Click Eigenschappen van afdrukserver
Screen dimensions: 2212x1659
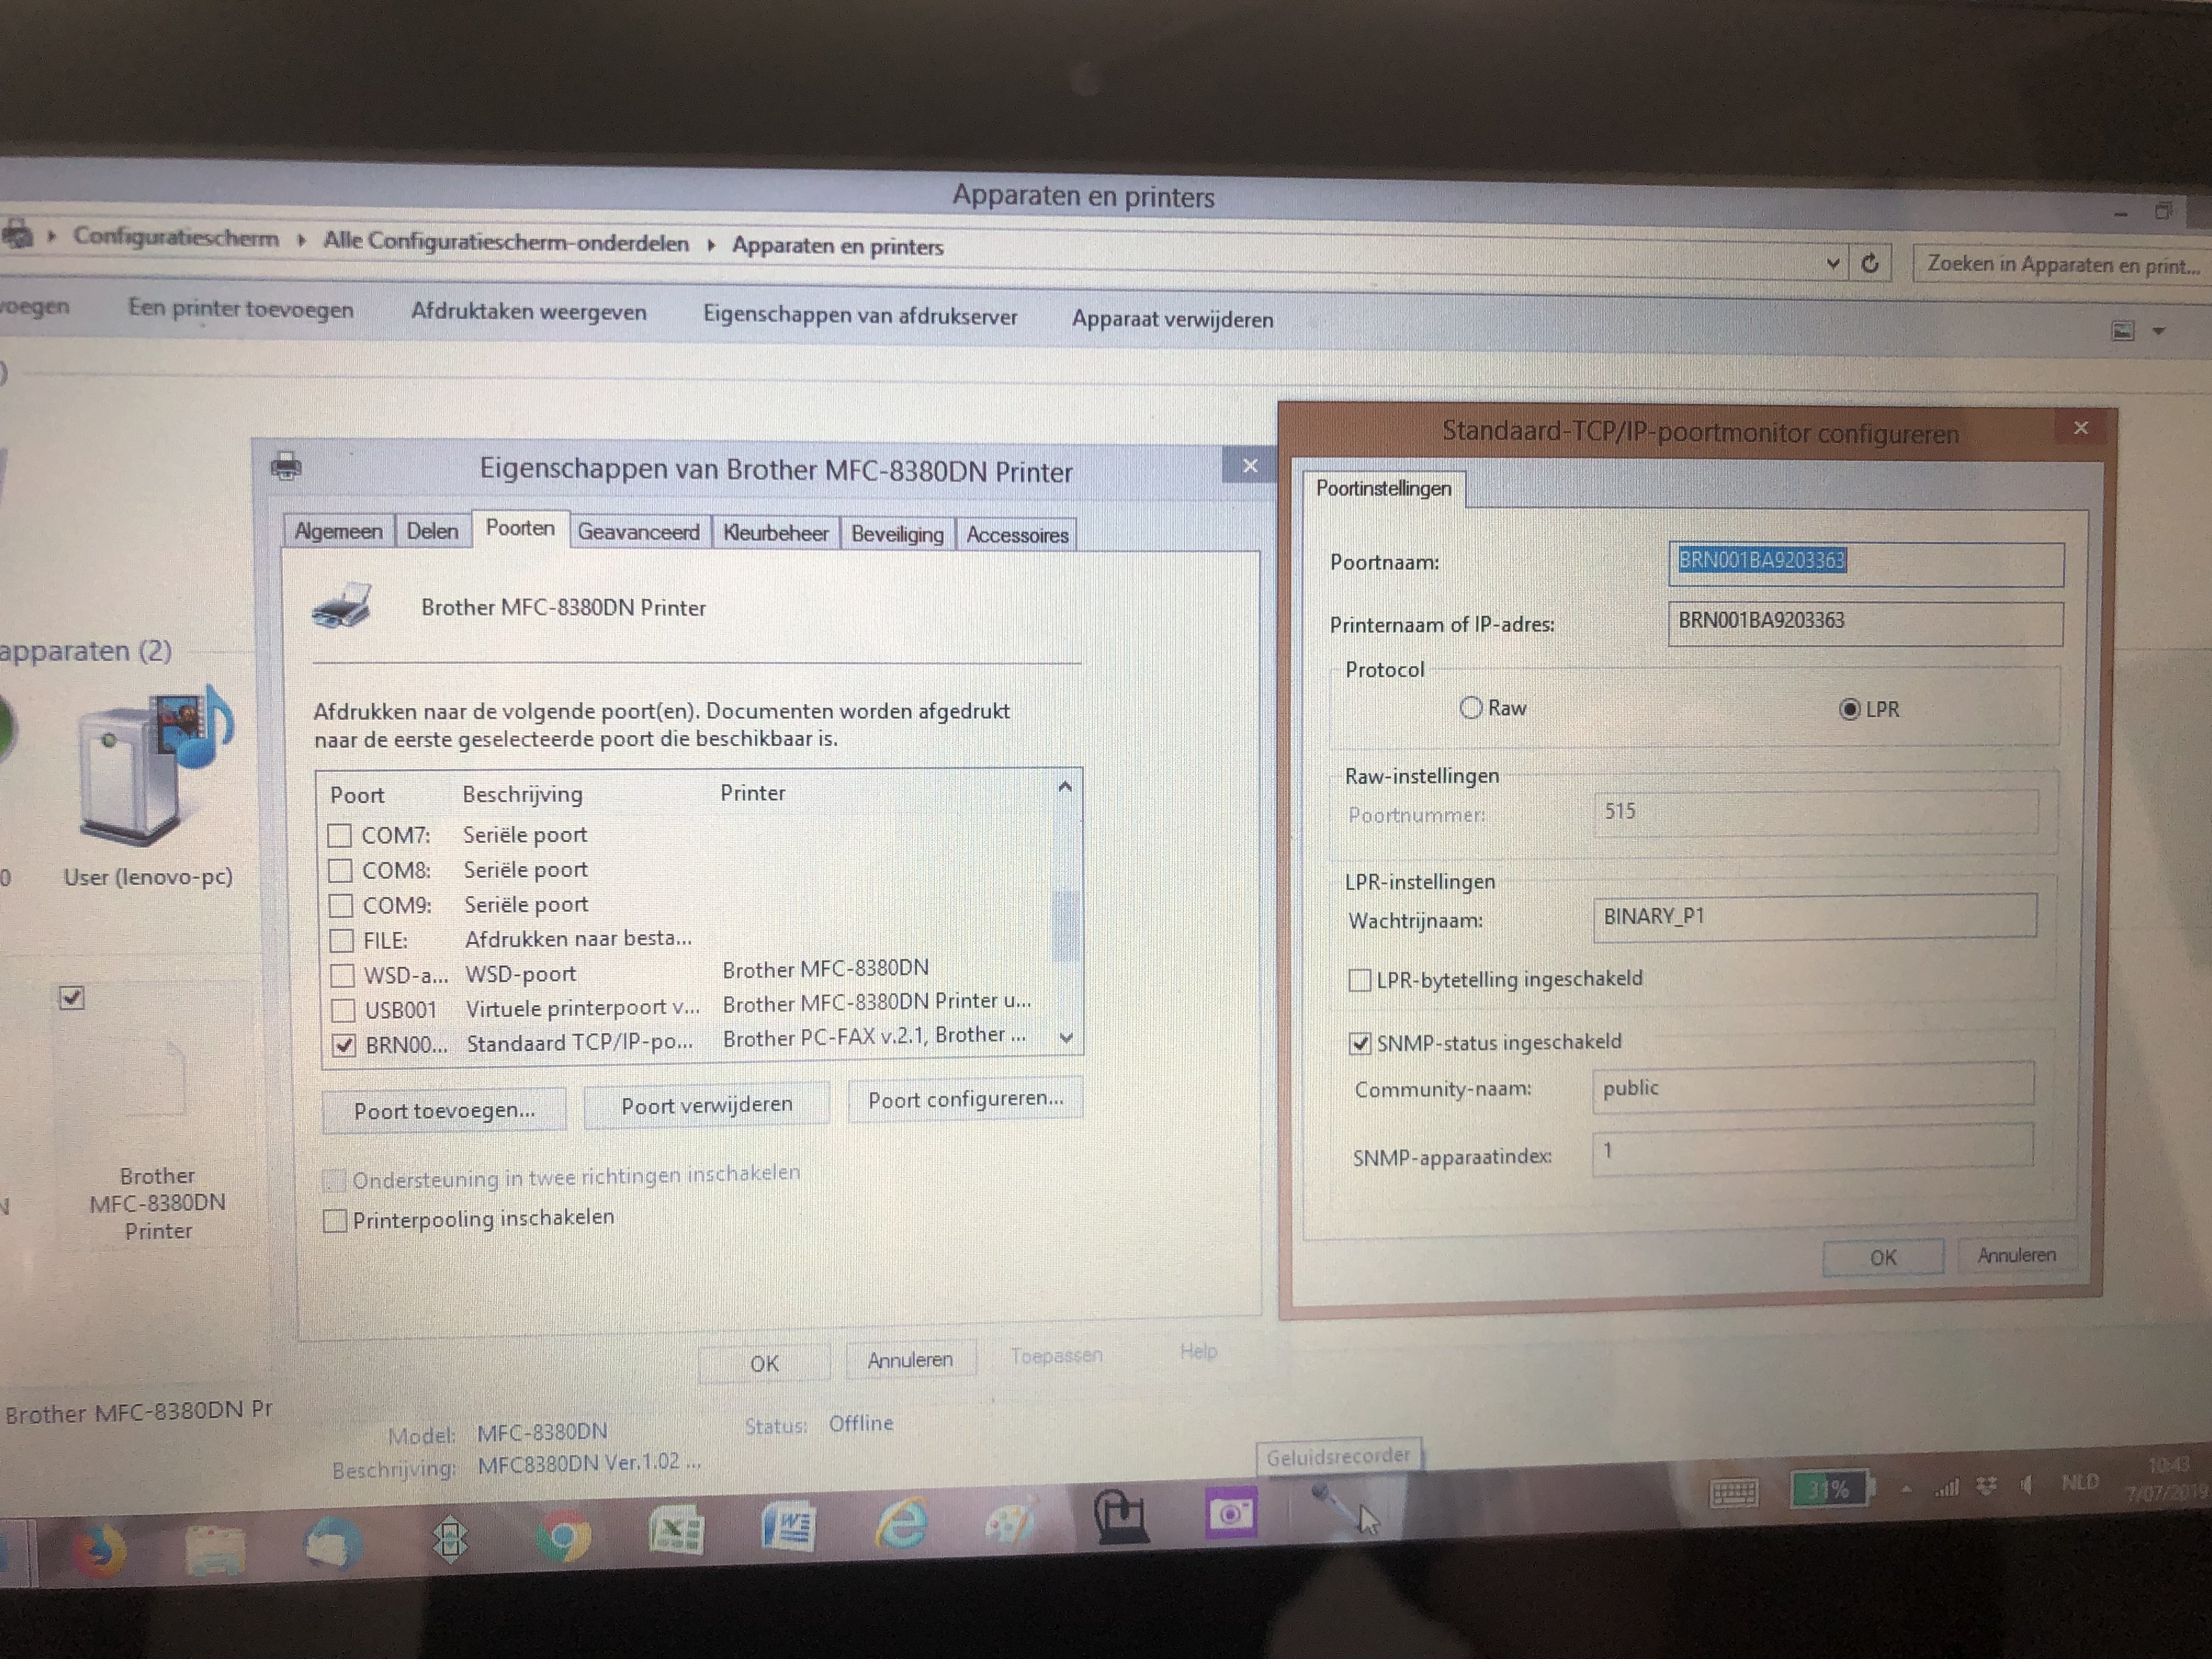tap(860, 316)
